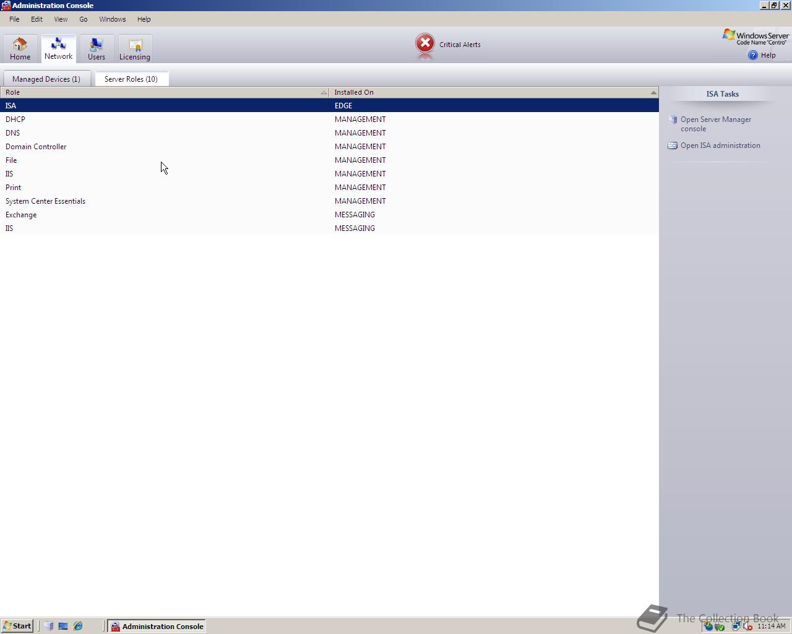Click the taskbar clock showing 11:14 AM
Image resolution: width=792 pixels, height=634 pixels.
(771, 626)
